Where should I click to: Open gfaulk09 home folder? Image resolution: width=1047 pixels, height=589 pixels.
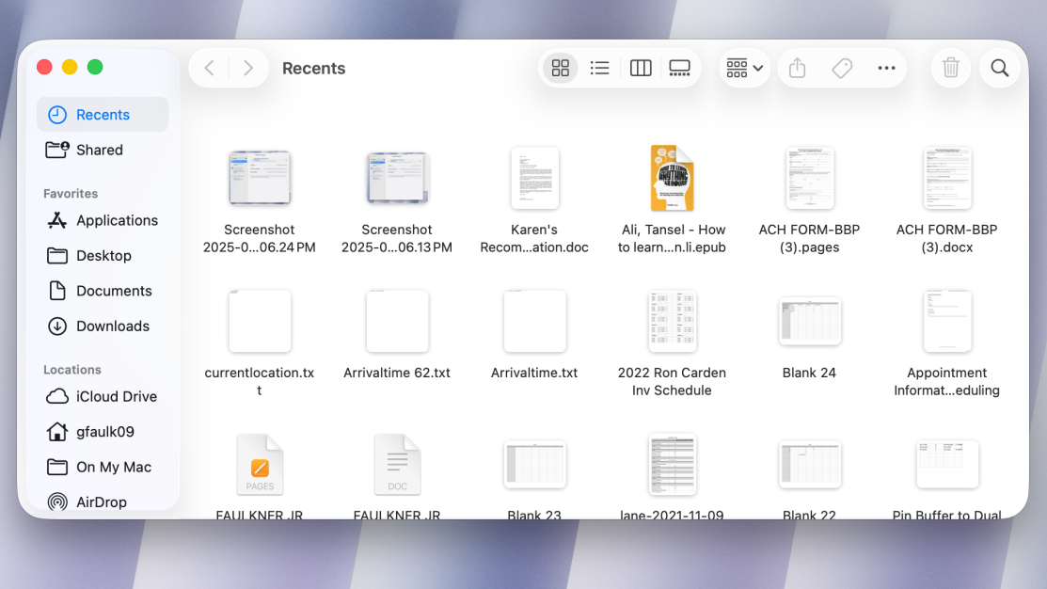[103, 432]
